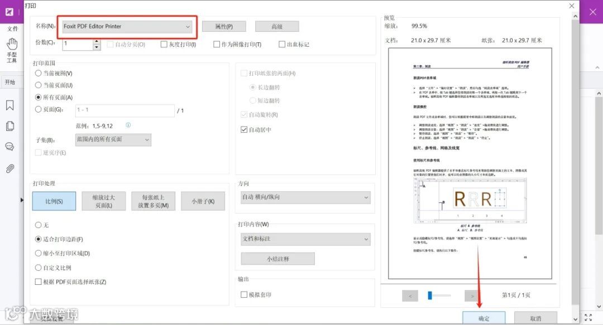Click the dialog scrollbar down arrow

pyautogui.click(x=575, y=319)
